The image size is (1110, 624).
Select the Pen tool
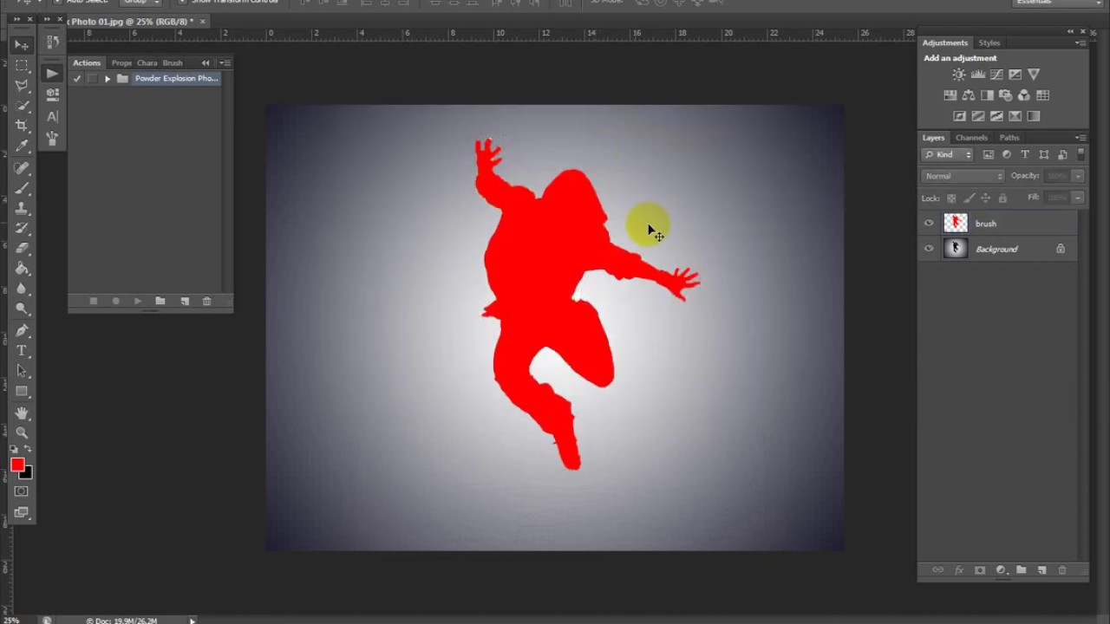(x=22, y=330)
